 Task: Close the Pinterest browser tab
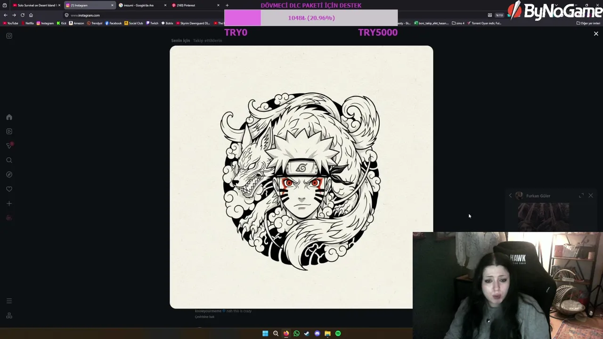(x=218, y=5)
